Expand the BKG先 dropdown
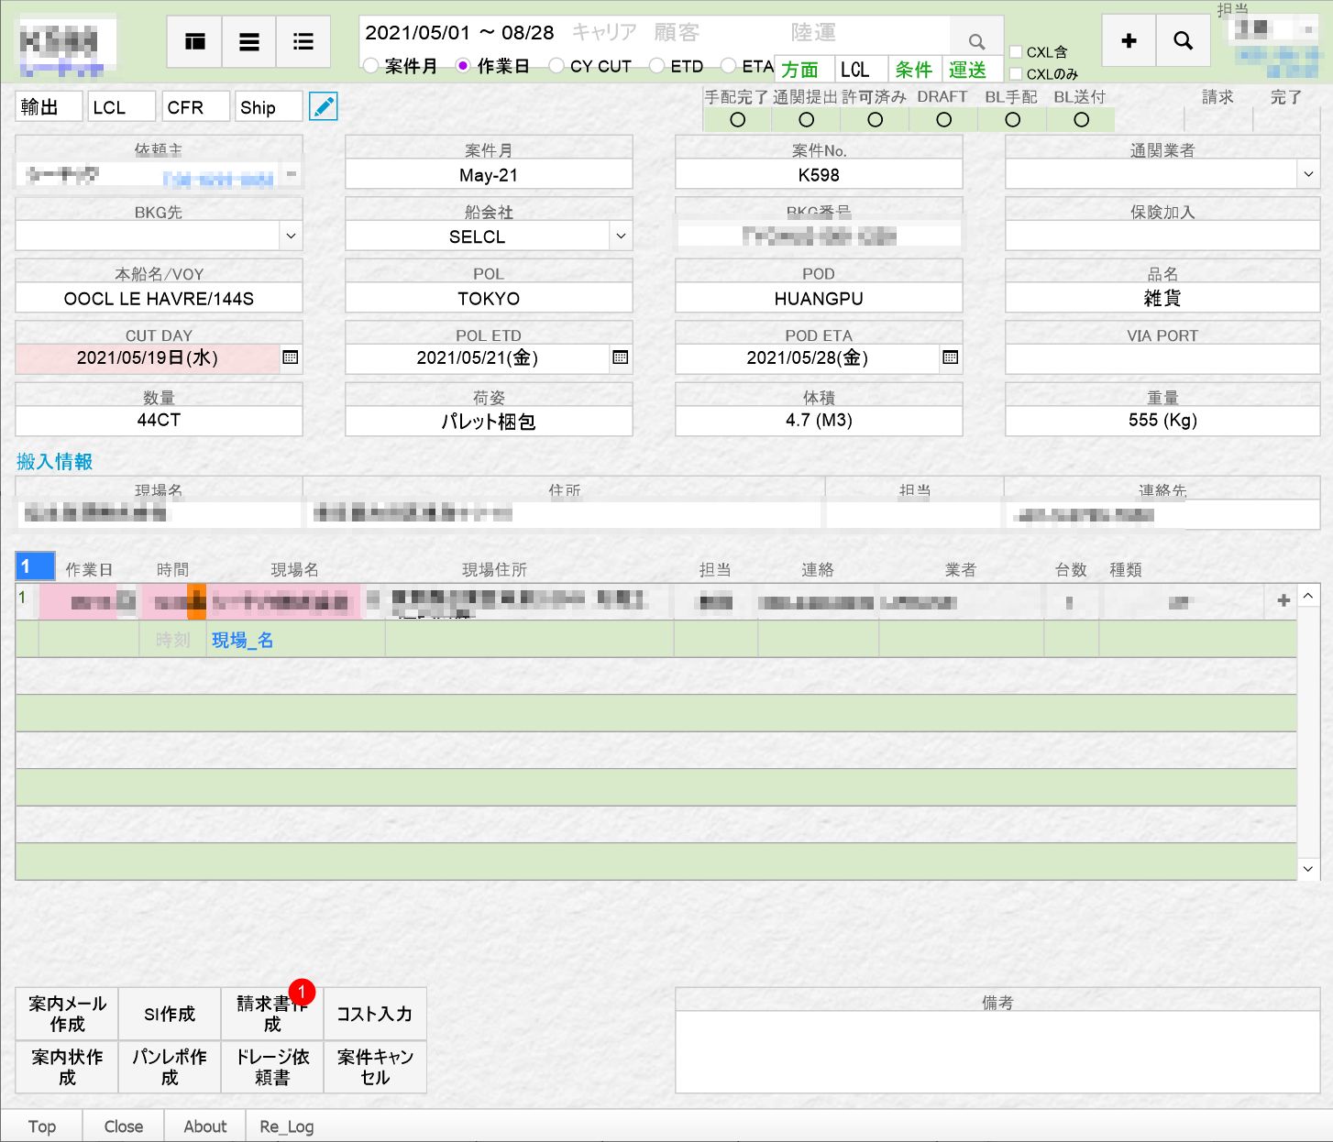The height and width of the screenshot is (1142, 1333). click(x=291, y=236)
